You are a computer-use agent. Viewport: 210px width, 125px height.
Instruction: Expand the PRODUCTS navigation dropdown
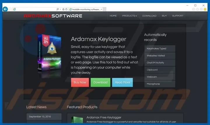(x=129, y=16)
